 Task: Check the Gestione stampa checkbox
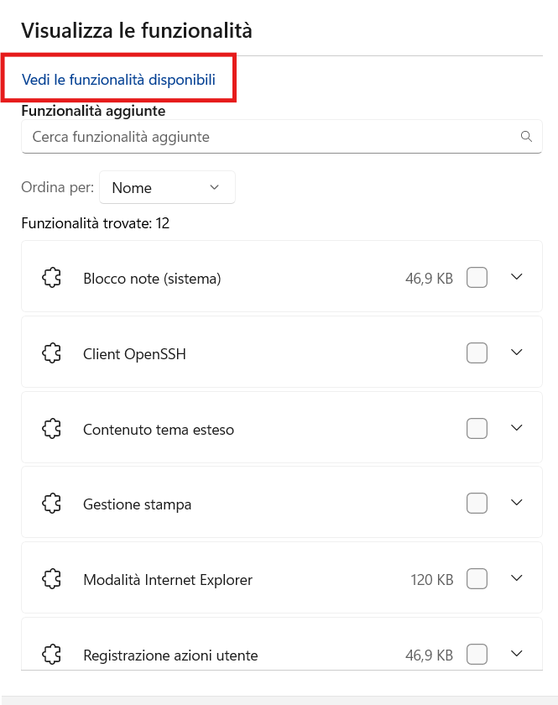(x=477, y=504)
